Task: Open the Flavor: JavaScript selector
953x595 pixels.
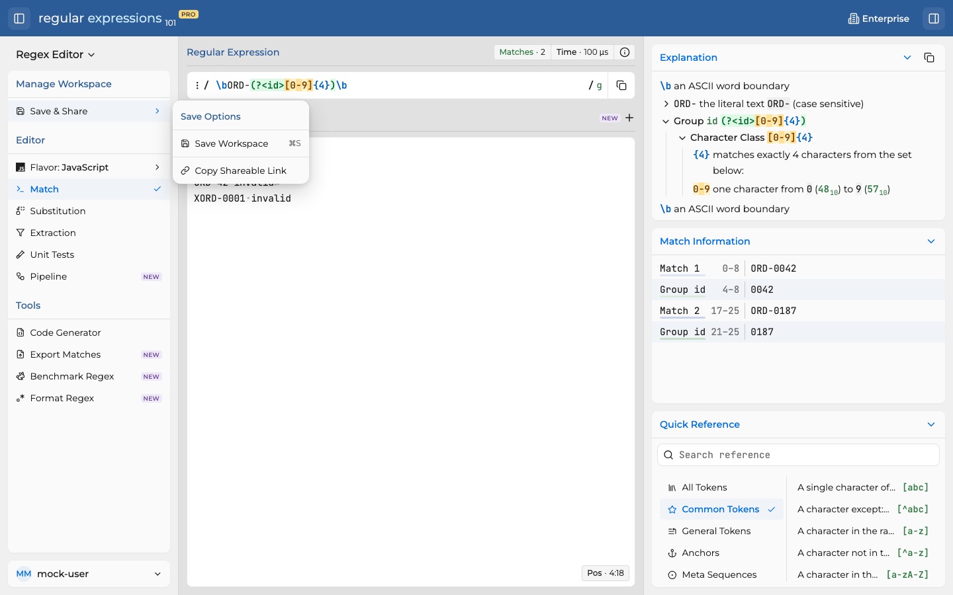Action: [x=89, y=167]
